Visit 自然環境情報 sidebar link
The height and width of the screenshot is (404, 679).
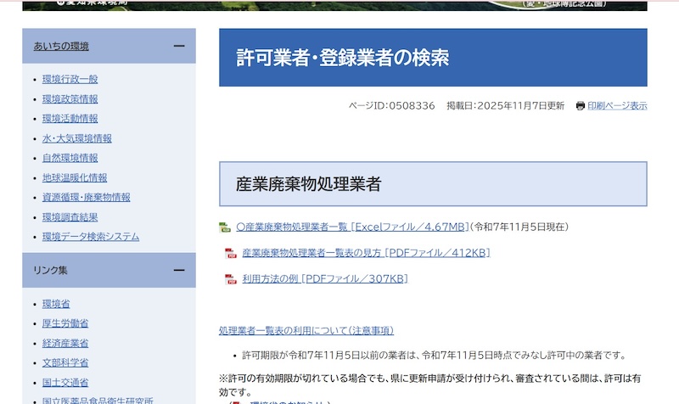pos(70,158)
